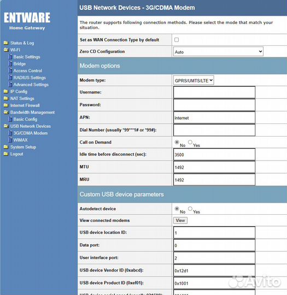The height and width of the screenshot is (295, 287).
Task: Click the page icon beside WiMAX
Action: tap(10, 140)
